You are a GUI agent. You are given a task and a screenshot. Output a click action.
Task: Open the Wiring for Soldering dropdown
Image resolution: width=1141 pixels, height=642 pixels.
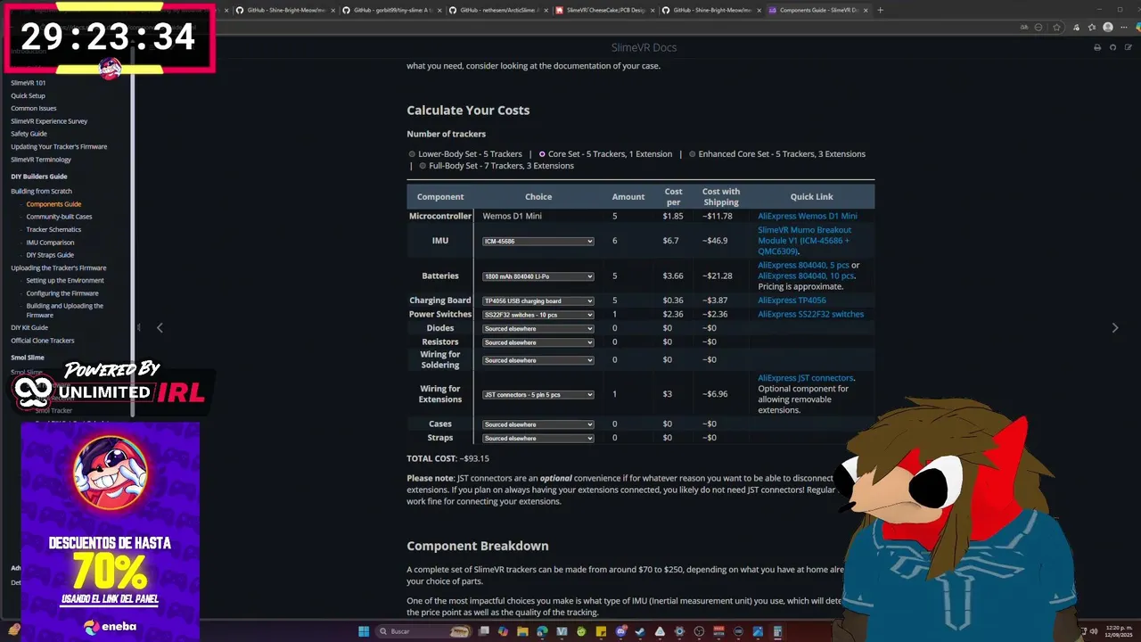(x=538, y=360)
